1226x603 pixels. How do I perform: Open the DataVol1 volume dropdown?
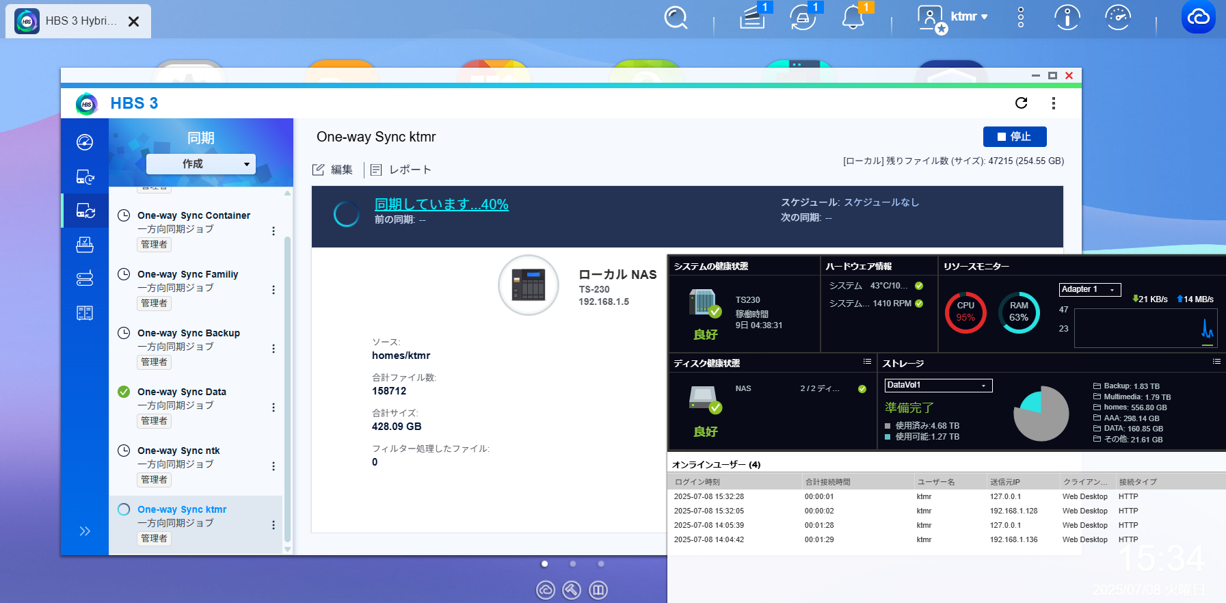[x=938, y=385]
